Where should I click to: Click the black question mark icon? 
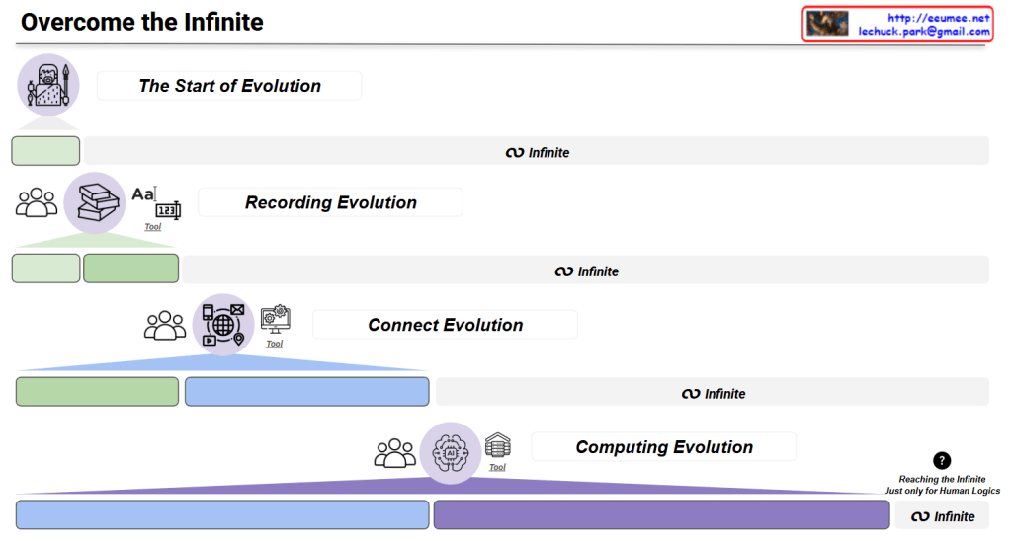(x=942, y=460)
